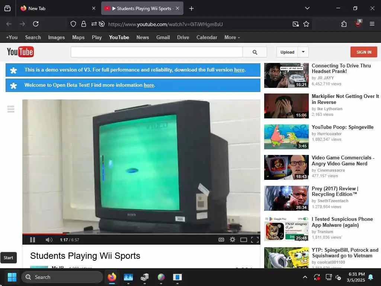The image size is (381, 286).
Task: Open I Tested Suspicious Phone App Malware title
Action: (342, 222)
